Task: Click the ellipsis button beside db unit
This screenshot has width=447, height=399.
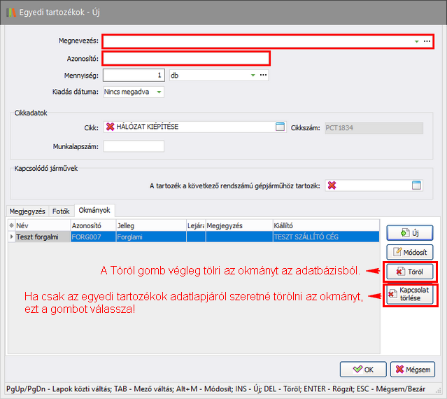Action: coord(264,75)
